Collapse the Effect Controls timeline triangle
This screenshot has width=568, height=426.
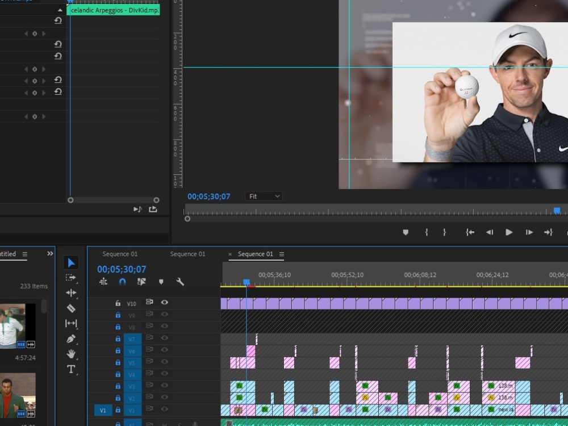(x=60, y=10)
